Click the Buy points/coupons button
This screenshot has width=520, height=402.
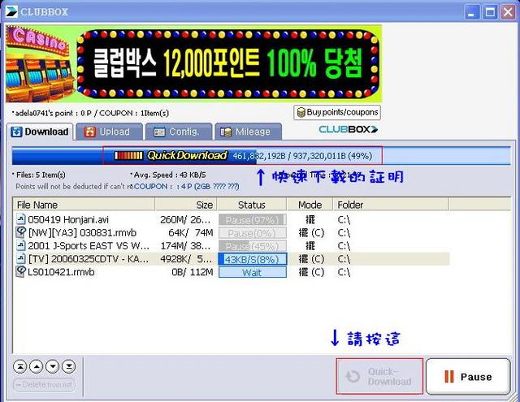337,112
